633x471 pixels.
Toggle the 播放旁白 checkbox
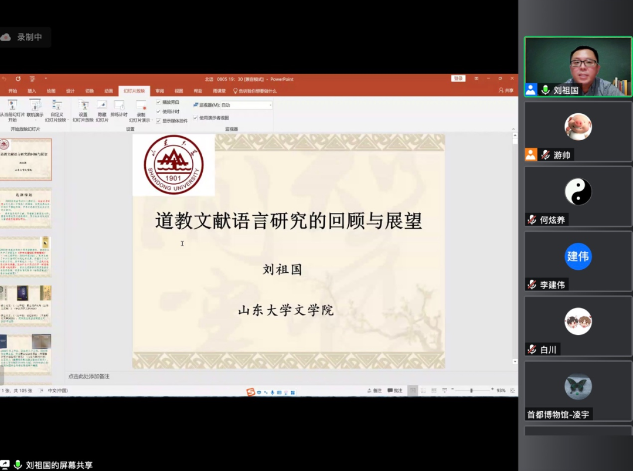coord(158,102)
